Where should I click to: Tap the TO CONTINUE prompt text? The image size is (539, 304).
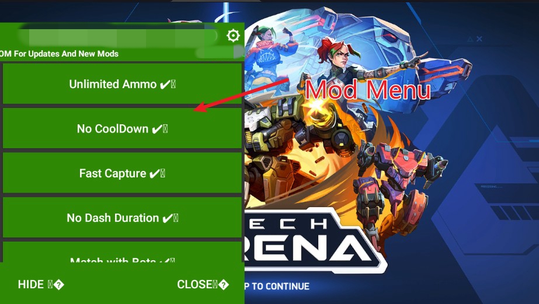tap(280, 286)
